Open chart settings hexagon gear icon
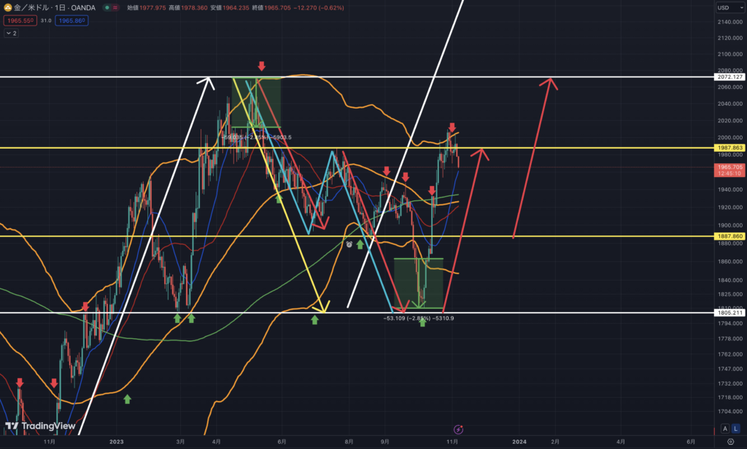This screenshot has width=747, height=449. 731,442
